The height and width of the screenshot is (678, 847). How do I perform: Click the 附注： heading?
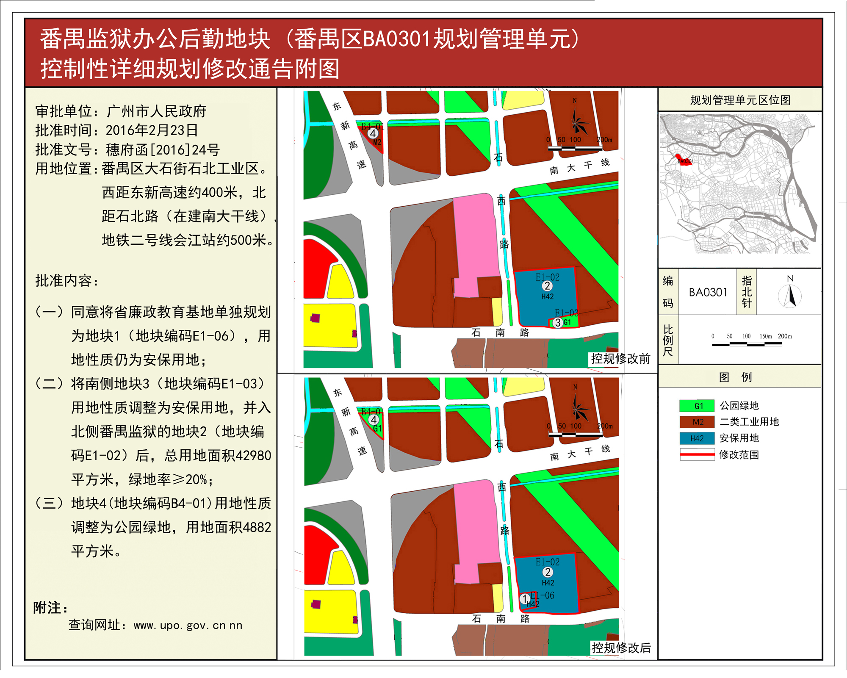51,608
